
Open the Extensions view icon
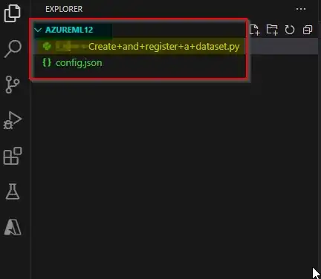pos(13,156)
